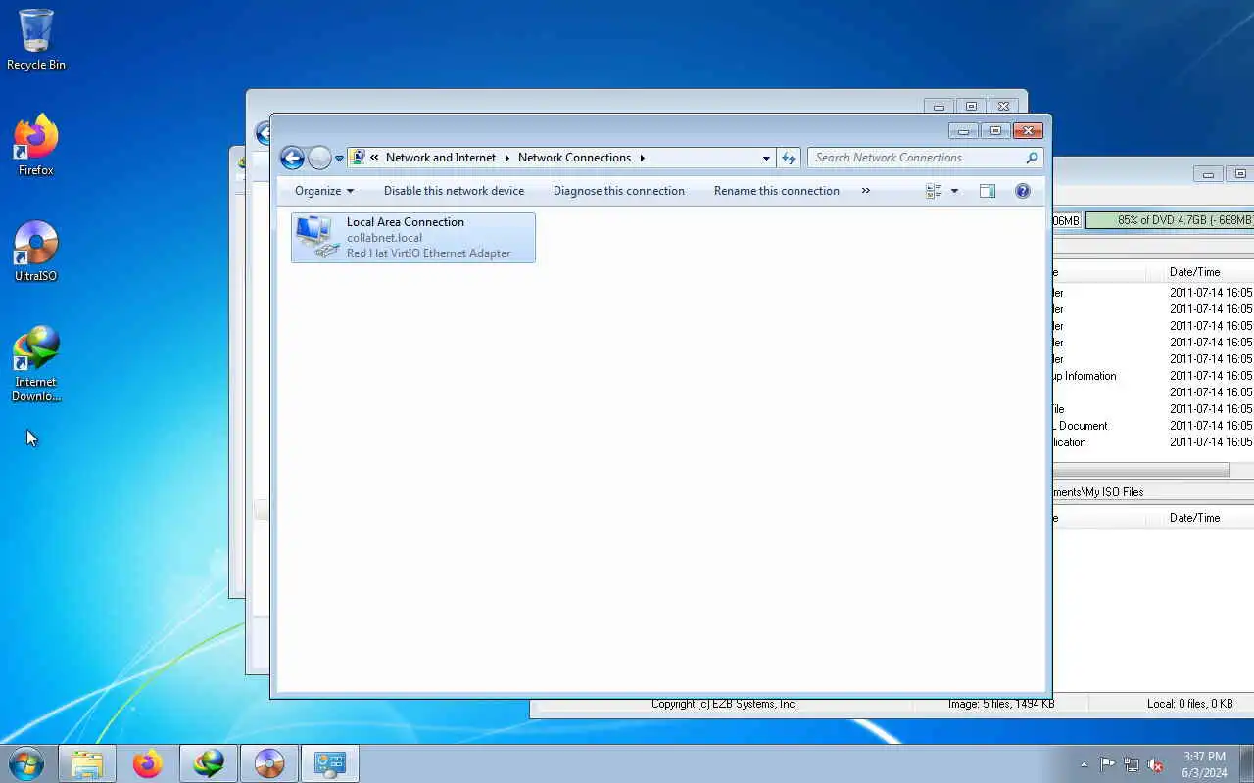1254x783 pixels.
Task: Expand arrow after Network Connections breadcrumb
Action: (x=643, y=158)
